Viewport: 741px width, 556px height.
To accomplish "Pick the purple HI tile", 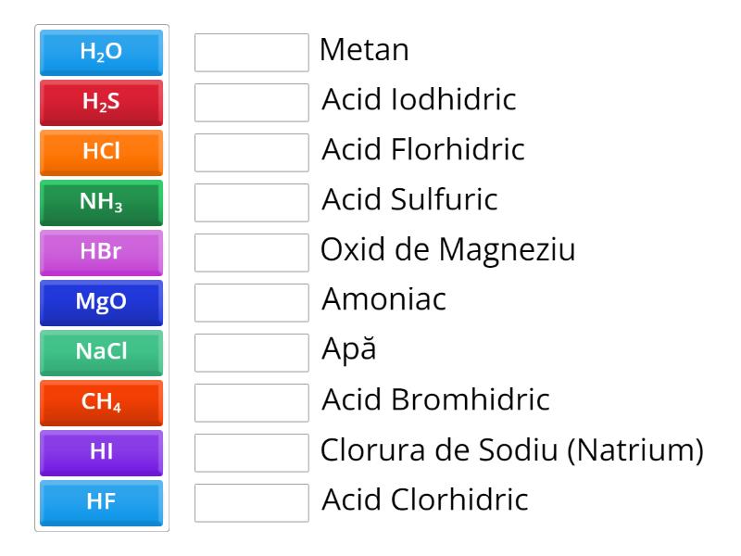I will (x=102, y=453).
